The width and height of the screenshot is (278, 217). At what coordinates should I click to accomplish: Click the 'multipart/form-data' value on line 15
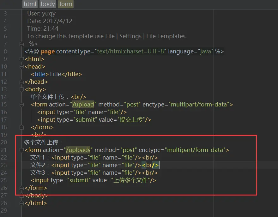pyautogui.click(x=199, y=105)
